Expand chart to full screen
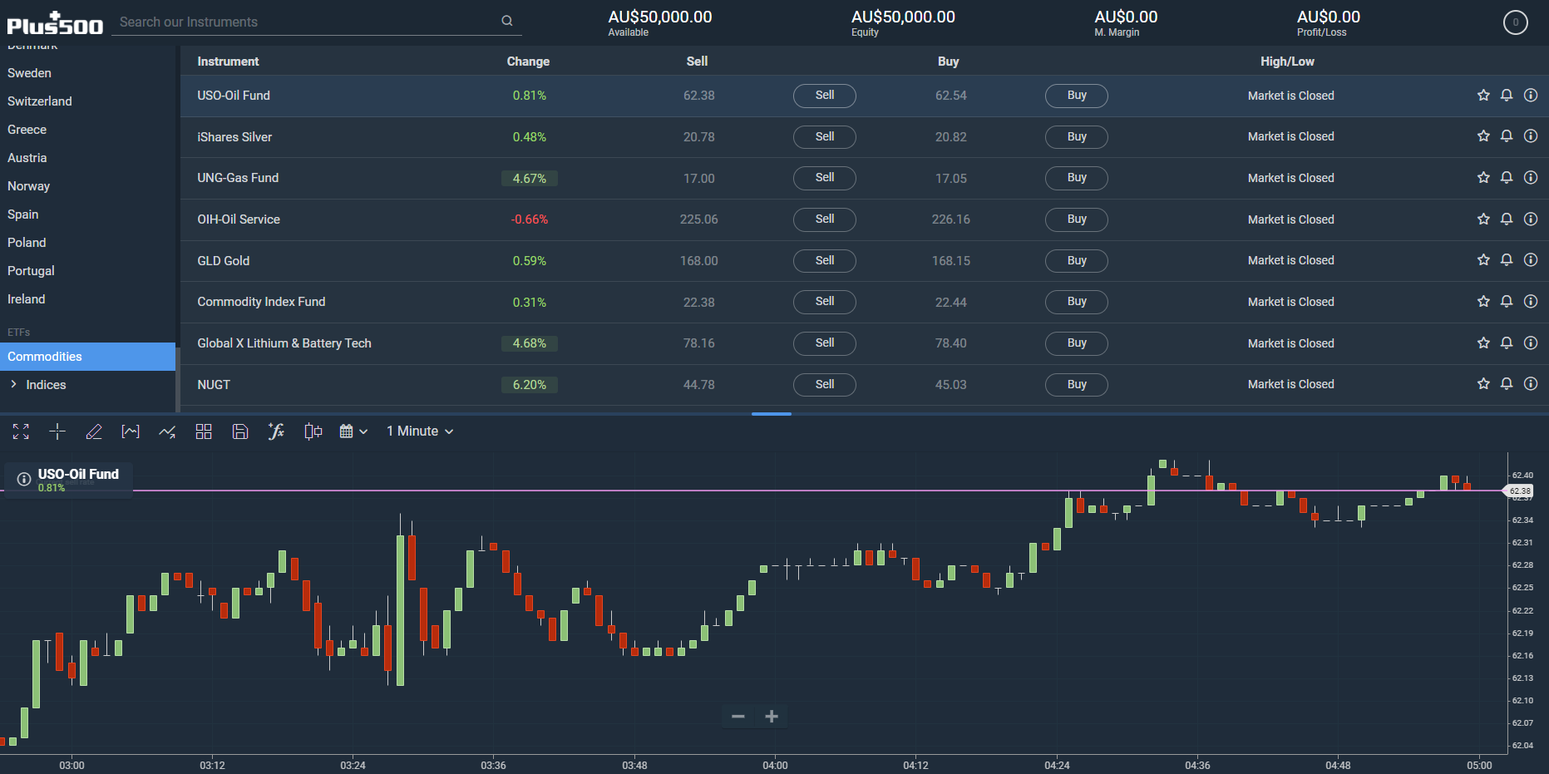 point(21,431)
